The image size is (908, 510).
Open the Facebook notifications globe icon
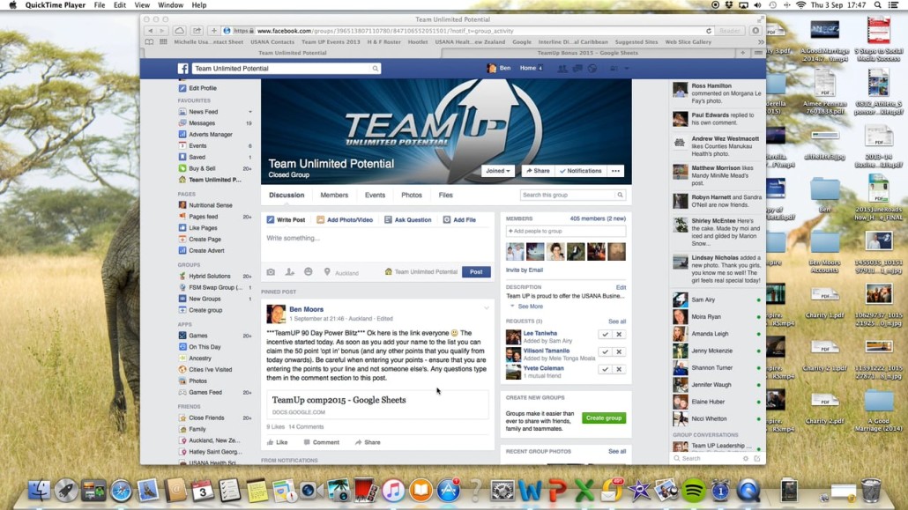[592, 69]
